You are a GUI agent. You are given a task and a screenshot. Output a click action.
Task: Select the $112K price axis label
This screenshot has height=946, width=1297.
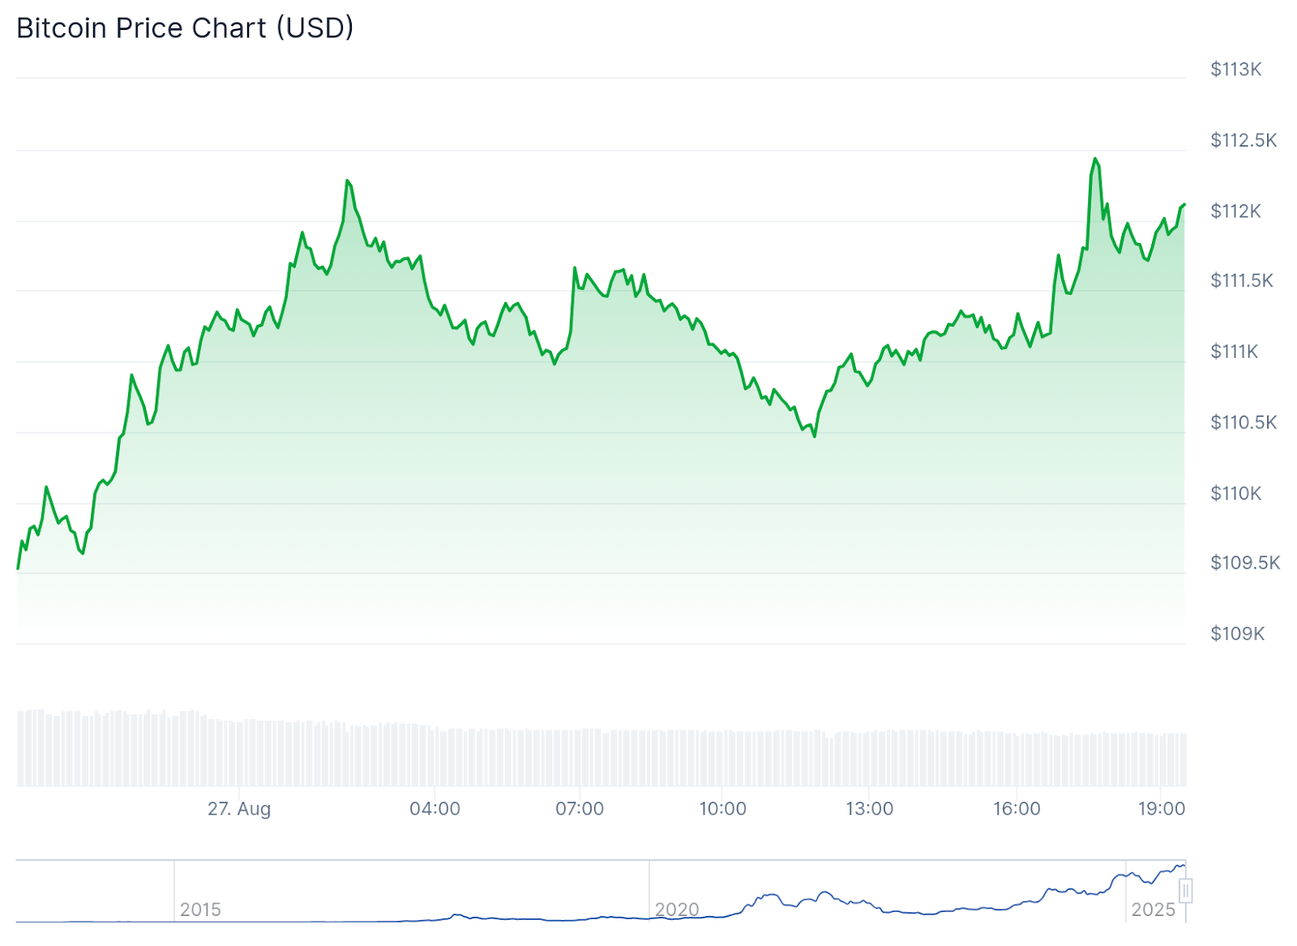1235,211
